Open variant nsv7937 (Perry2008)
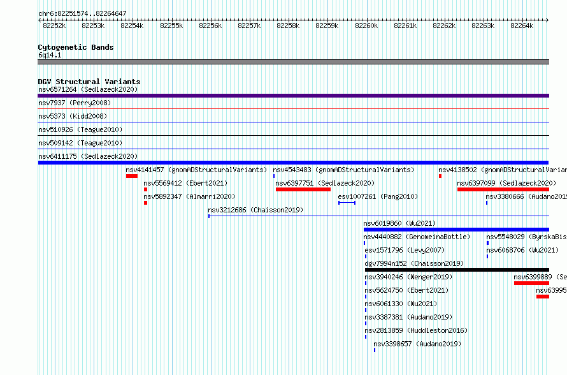The height and width of the screenshot is (375, 567). click(75, 103)
